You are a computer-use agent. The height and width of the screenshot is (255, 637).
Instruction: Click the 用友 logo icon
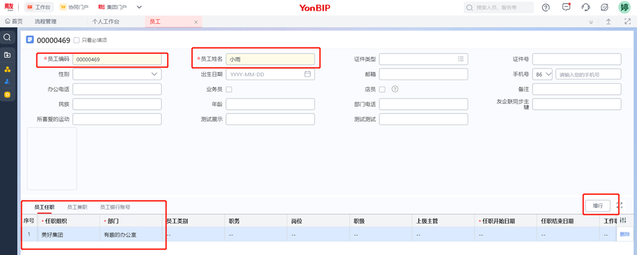click(9, 7)
